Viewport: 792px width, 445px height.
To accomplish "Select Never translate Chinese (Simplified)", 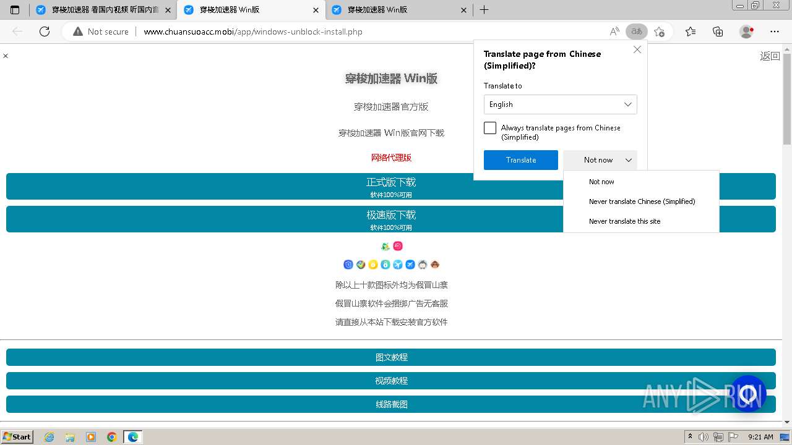I will click(x=642, y=201).
